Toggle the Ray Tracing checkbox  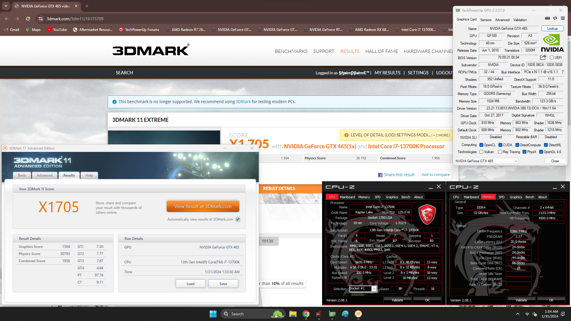point(500,152)
